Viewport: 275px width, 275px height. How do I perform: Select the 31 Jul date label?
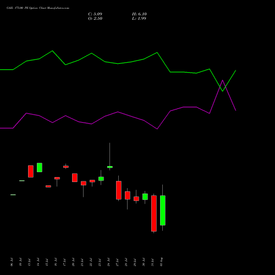pyautogui.click(x=152, y=262)
